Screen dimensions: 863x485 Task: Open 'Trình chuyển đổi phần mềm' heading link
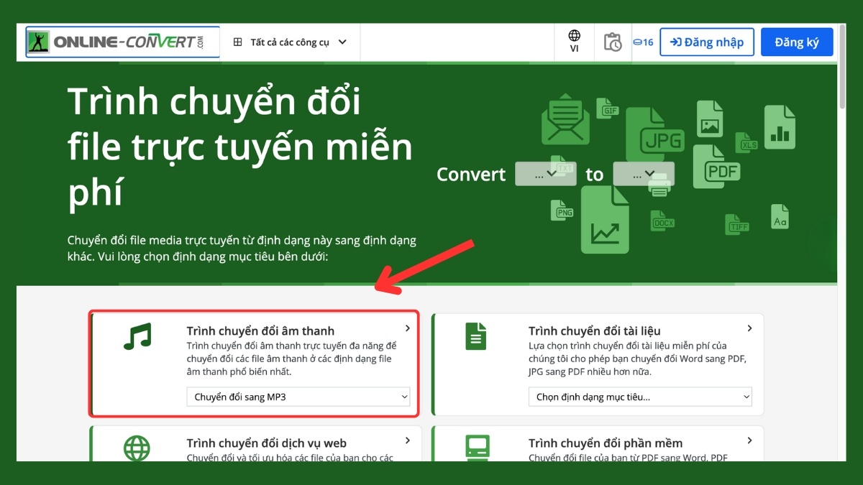pyautogui.click(x=606, y=443)
